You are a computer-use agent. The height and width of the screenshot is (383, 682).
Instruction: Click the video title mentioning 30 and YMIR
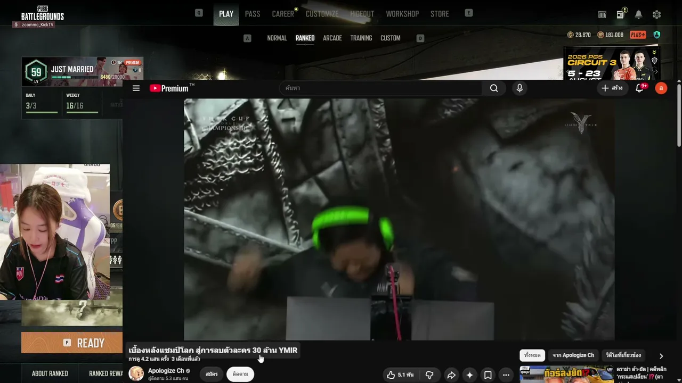point(213,350)
